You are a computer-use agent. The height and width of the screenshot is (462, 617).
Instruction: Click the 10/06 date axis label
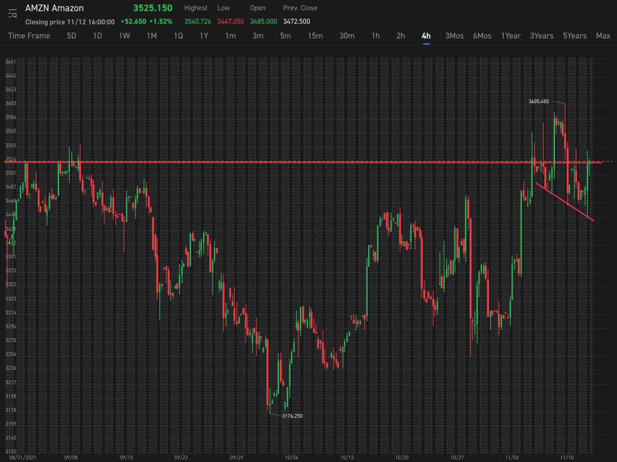pos(292,457)
